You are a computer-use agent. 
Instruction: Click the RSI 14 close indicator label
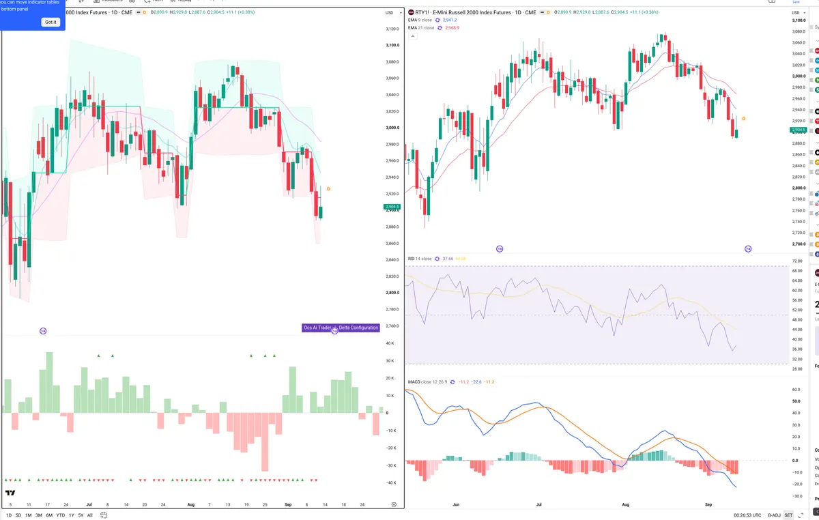point(420,259)
